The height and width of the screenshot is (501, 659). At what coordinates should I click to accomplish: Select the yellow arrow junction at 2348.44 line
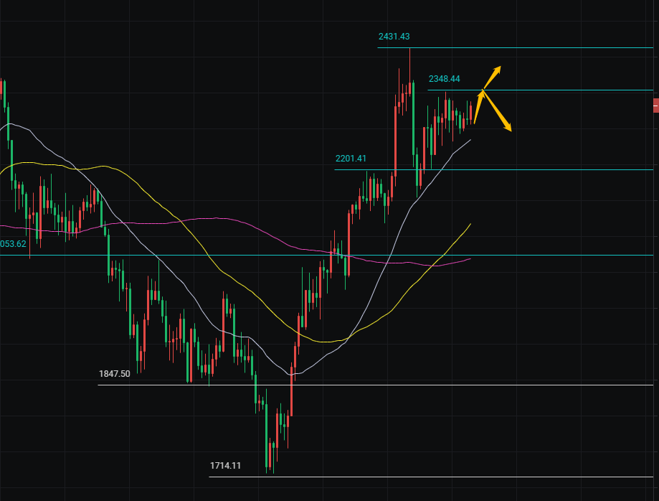pos(483,90)
